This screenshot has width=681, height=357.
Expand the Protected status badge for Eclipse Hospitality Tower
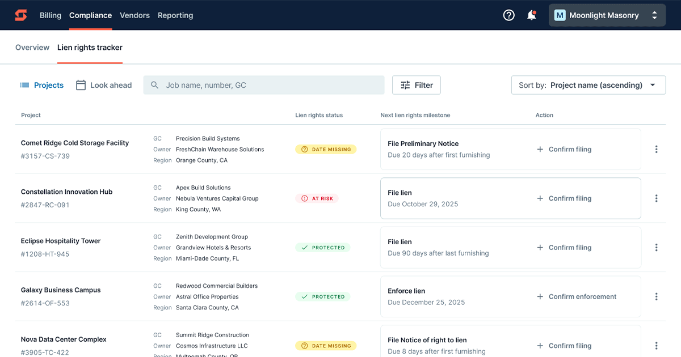click(322, 248)
